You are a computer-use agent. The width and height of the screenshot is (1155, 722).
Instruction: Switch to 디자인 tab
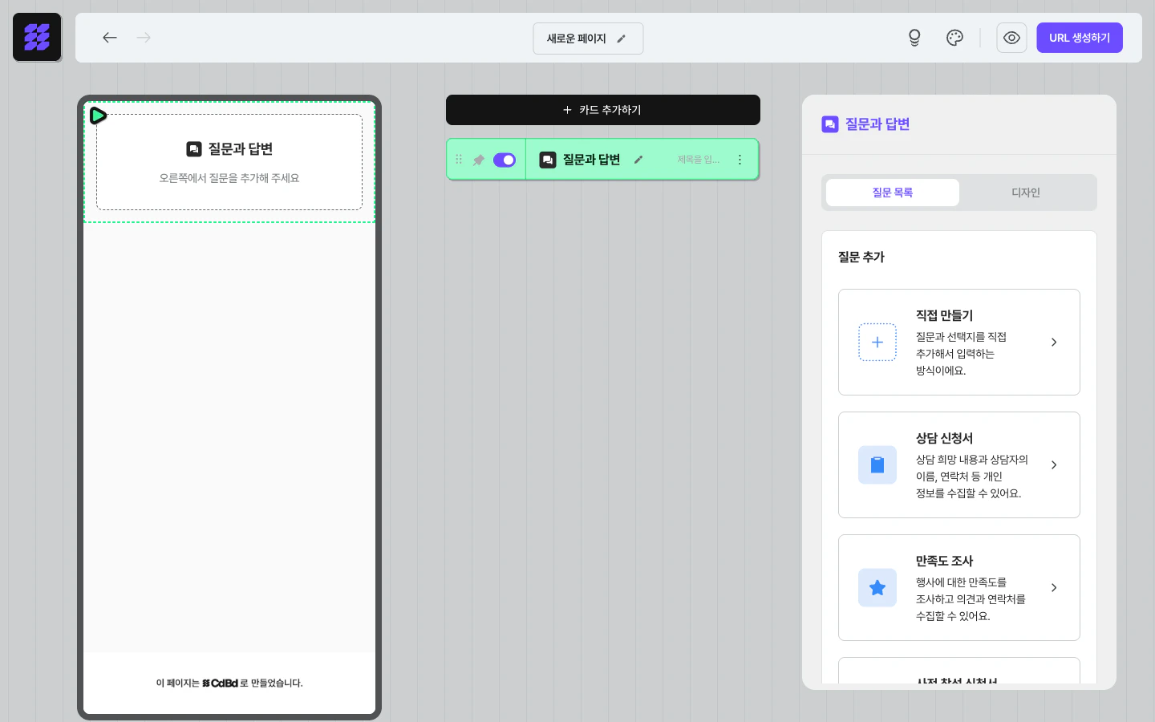1026,193
